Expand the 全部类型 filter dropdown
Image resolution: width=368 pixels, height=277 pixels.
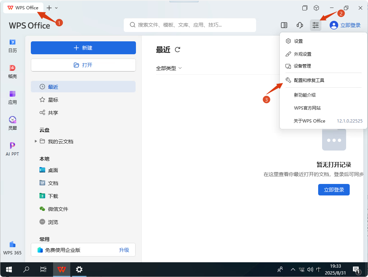click(x=169, y=68)
